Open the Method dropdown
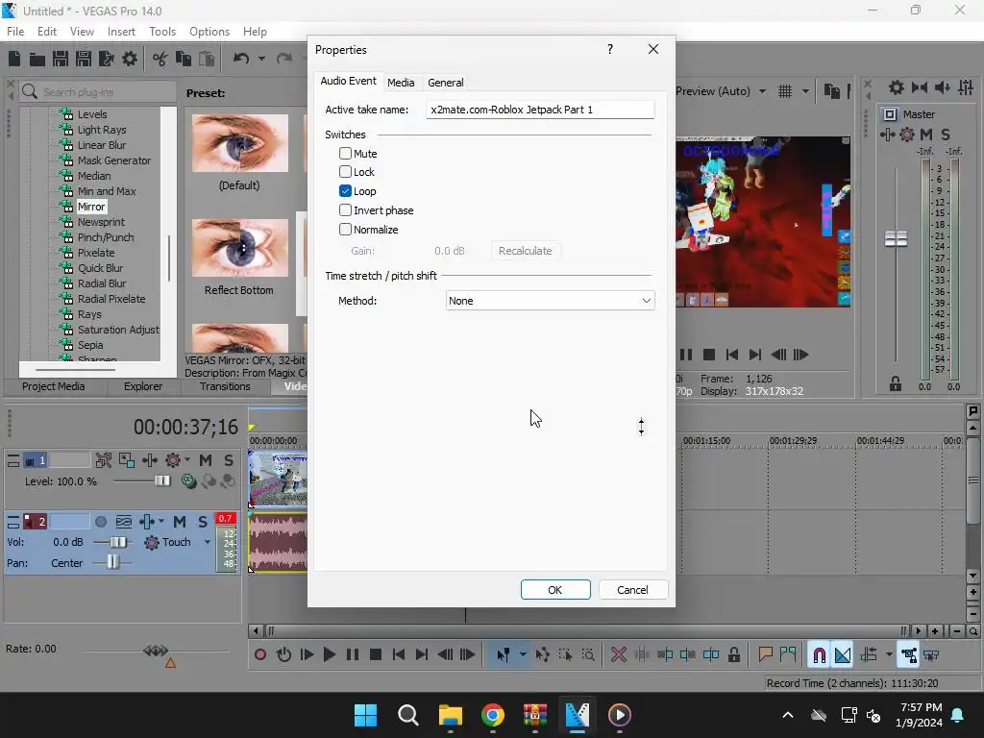The image size is (984, 738). (551, 301)
